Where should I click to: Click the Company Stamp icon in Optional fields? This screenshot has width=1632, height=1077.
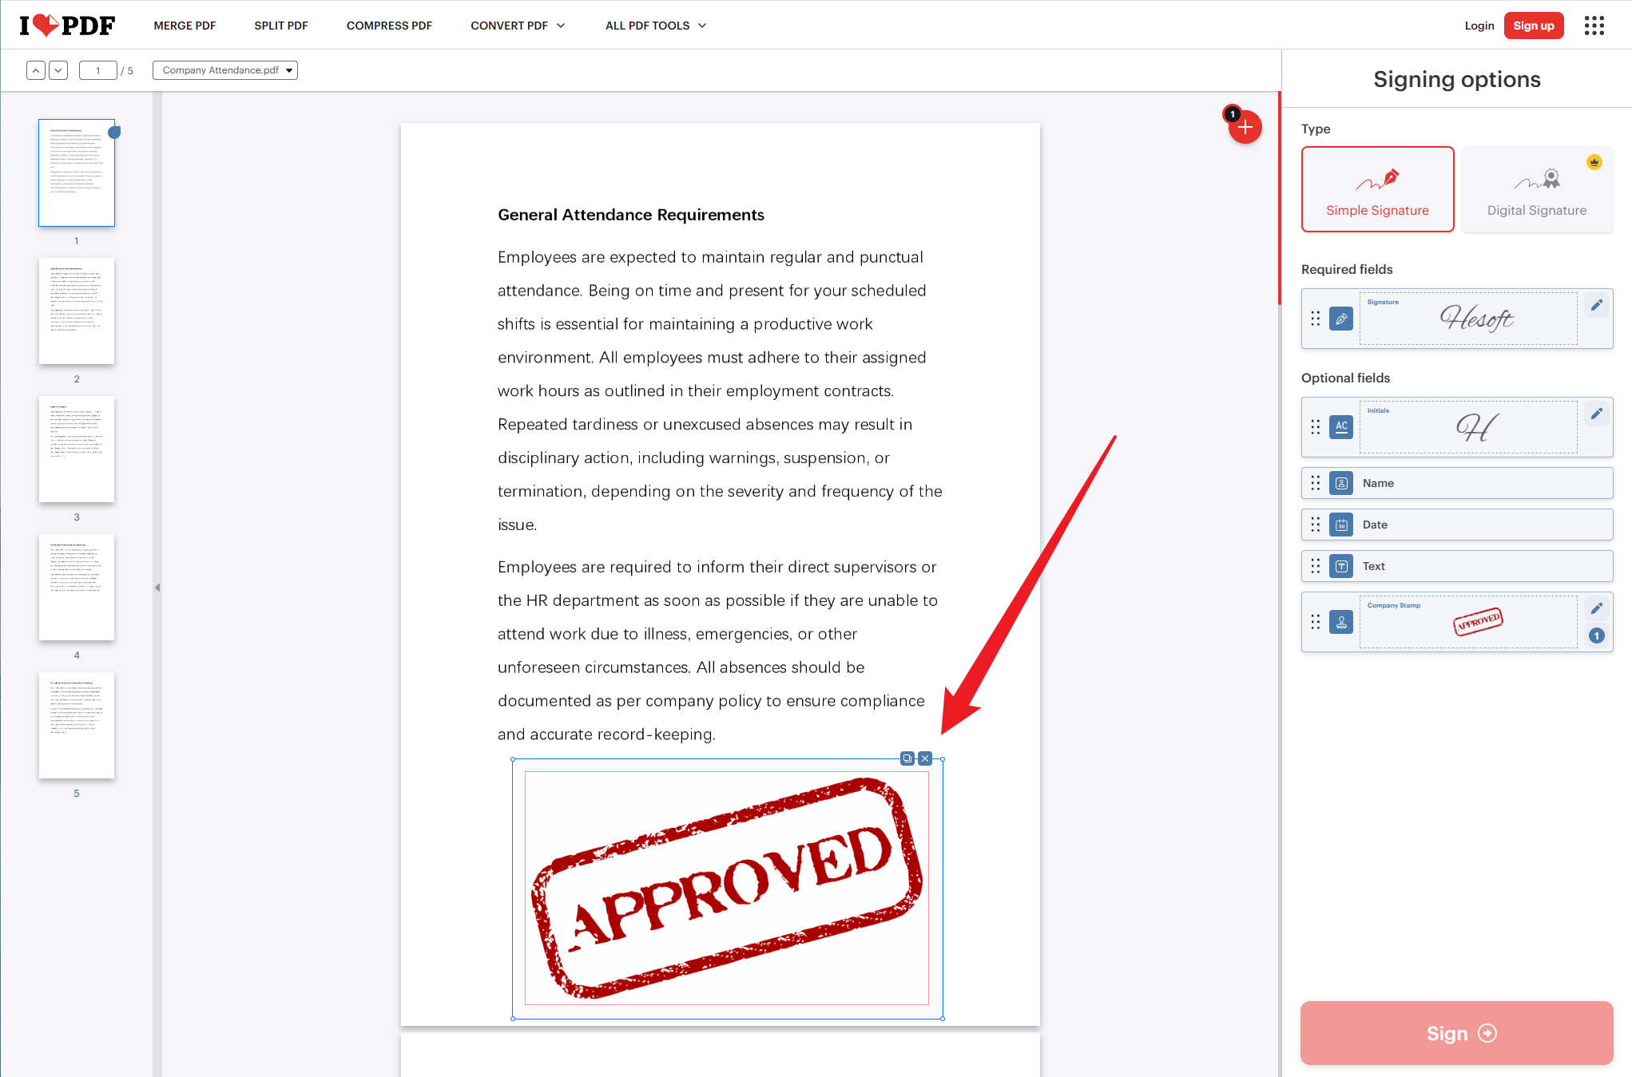[x=1341, y=622]
